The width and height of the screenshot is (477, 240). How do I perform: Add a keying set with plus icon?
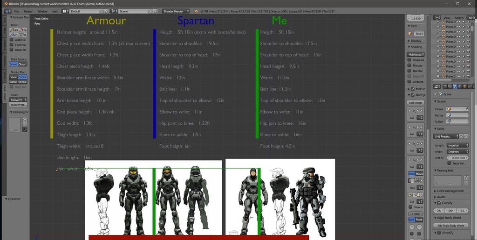pyautogui.click(x=466, y=178)
